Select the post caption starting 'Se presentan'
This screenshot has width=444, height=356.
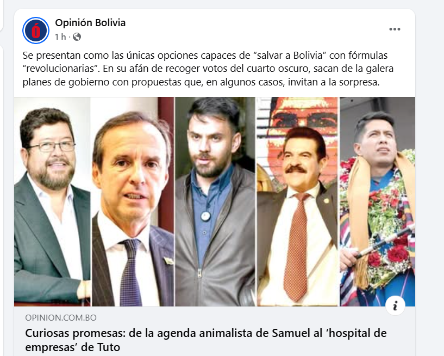click(208, 69)
